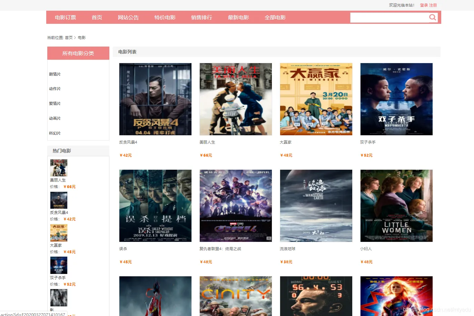Open the 误杀 movie poster

(155, 206)
